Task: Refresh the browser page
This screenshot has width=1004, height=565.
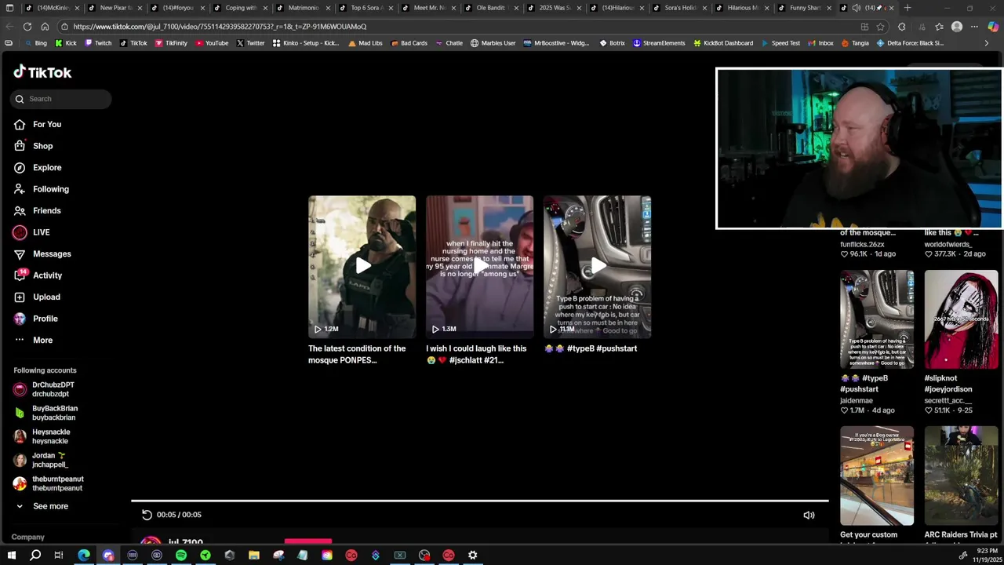Action: [x=27, y=27]
